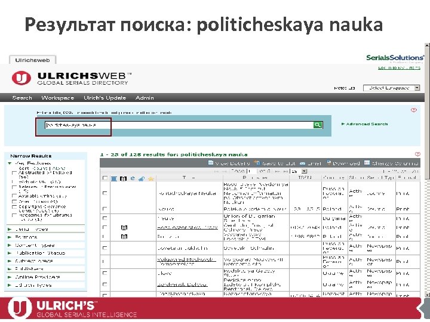The image size is (430, 322).
Task: Click the scrollbar up arrow at top right
Action: tap(427, 45)
